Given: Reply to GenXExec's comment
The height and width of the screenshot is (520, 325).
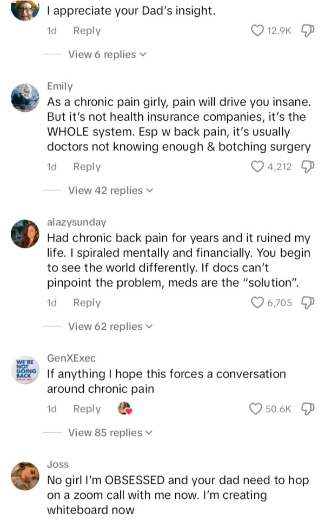Looking at the screenshot, I should (87, 409).
